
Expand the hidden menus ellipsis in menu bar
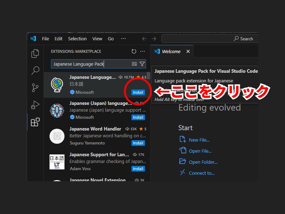point(123,39)
